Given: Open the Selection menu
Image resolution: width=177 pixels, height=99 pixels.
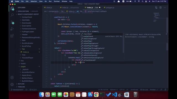Looking at the screenshot, I should pyautogui.click(x=34, y=1).
